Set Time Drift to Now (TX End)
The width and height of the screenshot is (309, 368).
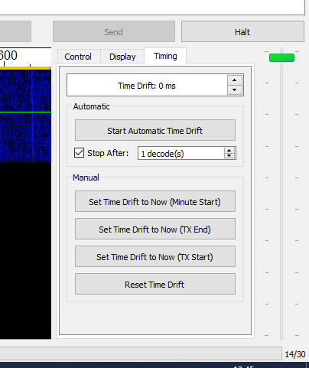point(155,229)
